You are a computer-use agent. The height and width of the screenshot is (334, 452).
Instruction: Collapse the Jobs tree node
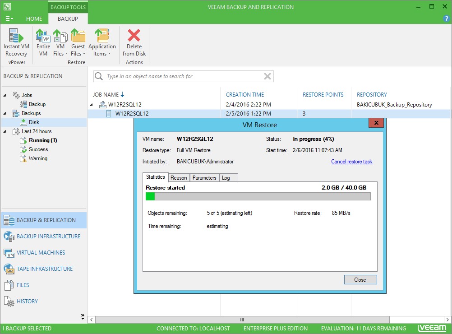(5, 95)
